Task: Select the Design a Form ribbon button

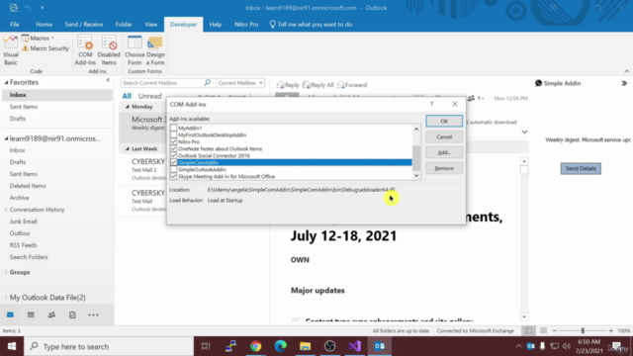Action: [x=155, y=50]
